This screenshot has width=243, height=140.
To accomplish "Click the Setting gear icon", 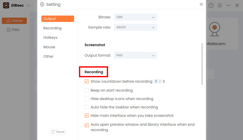I will 42,4.
